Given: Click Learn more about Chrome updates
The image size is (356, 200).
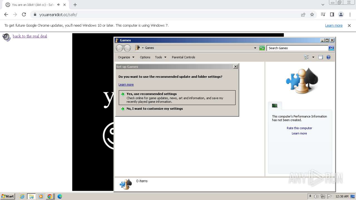Looking at the screenshot, I should click(334, 25).
